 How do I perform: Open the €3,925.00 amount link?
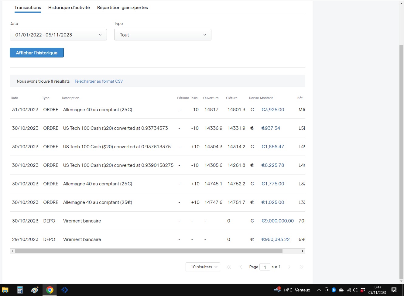coord(273,110)
